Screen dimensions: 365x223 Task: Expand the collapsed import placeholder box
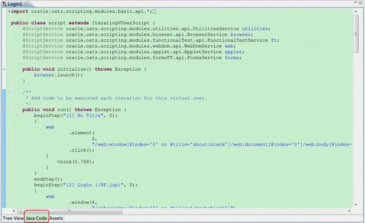(154, 11)
